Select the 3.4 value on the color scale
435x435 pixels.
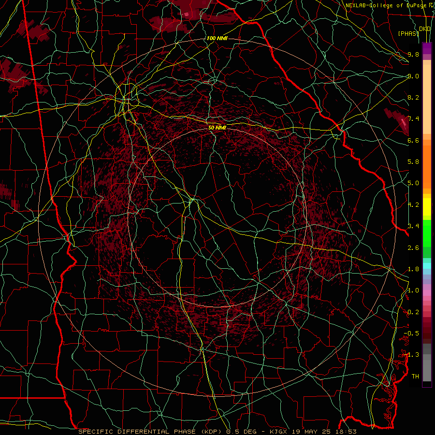[x=413, y=226]
